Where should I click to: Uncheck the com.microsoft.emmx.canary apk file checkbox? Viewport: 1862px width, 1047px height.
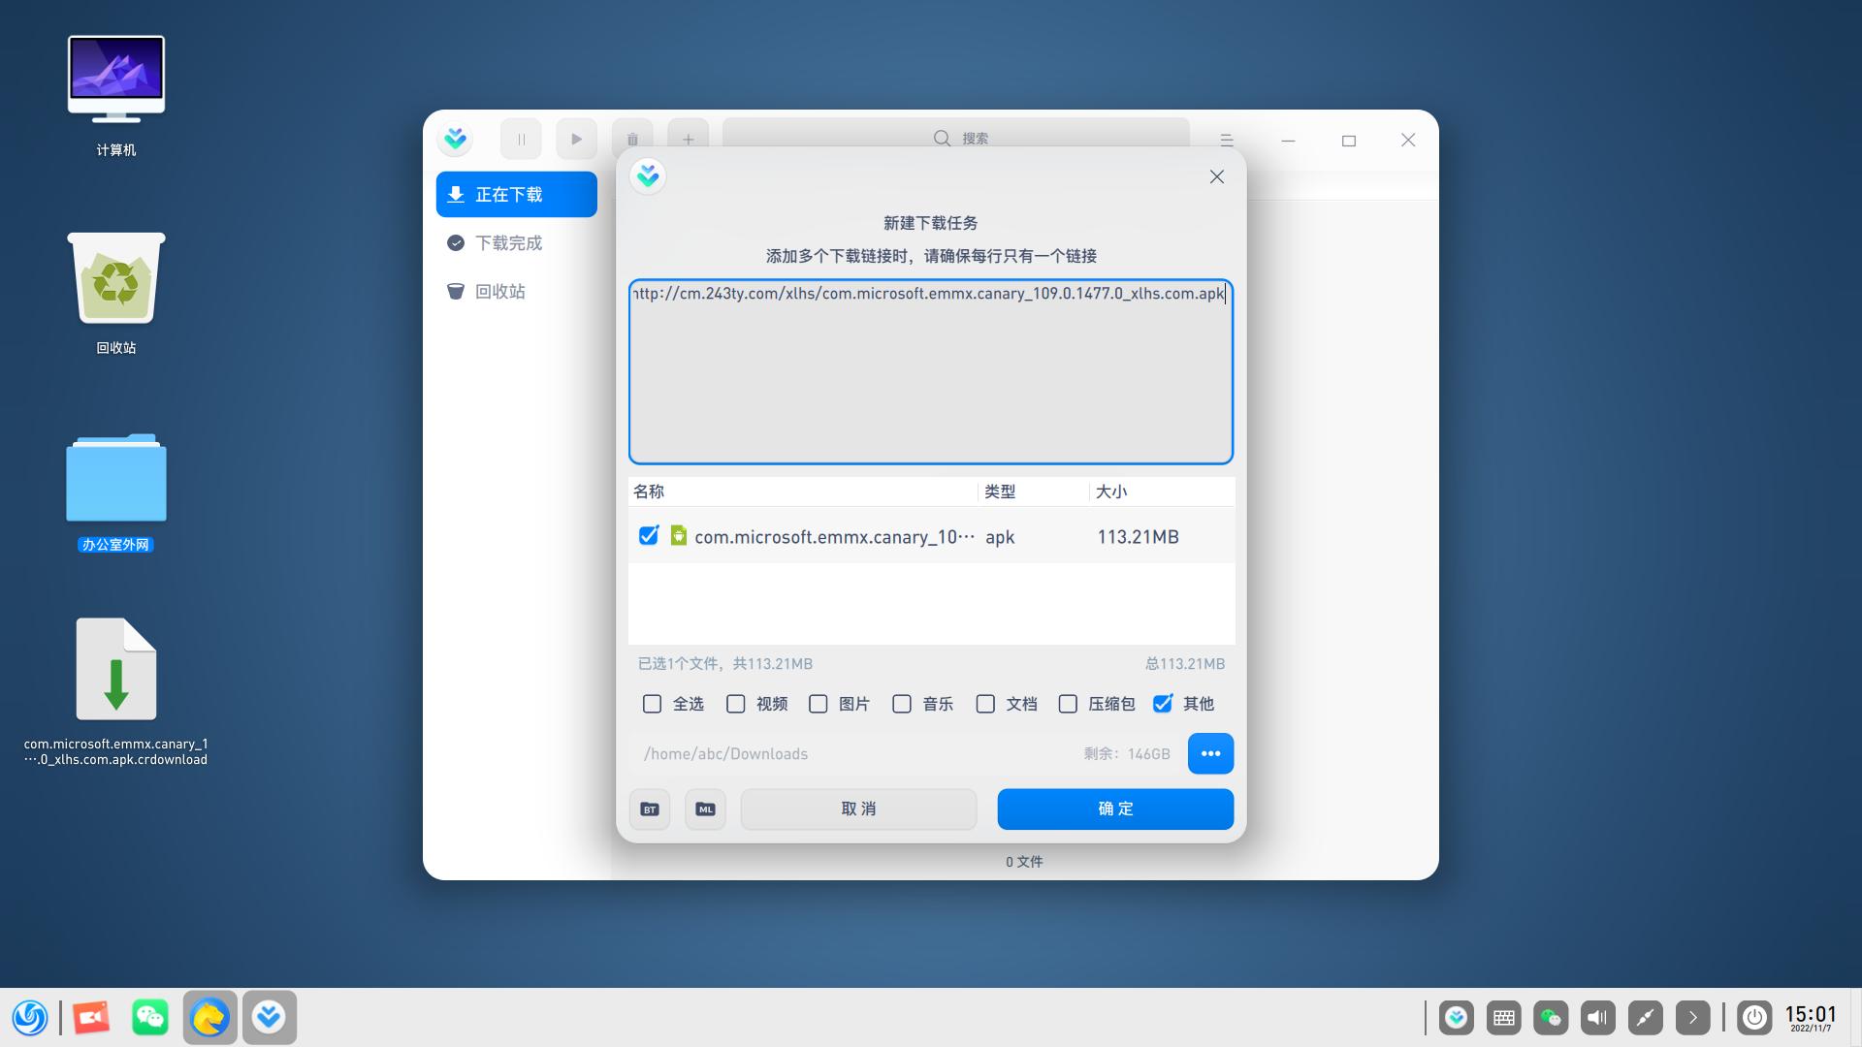pyautogui.click(x=649, y=536)
